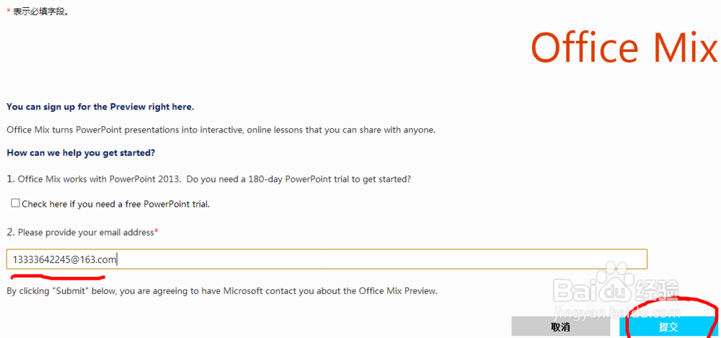Click the "表示必填字段" required-field note
The width and height of the screenshot is (721, 338).
coord(41,12)
